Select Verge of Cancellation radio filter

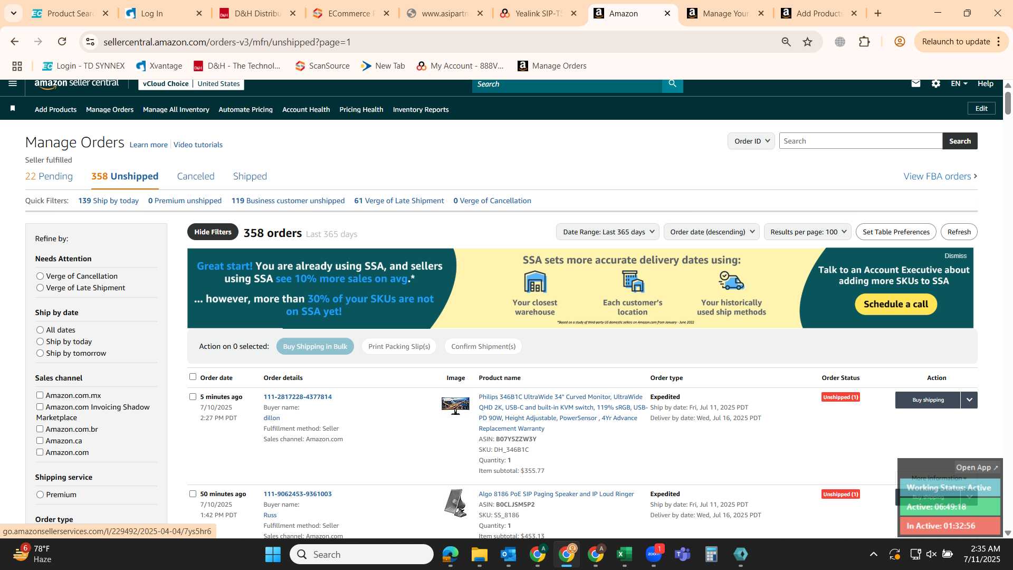coord(40,276)
